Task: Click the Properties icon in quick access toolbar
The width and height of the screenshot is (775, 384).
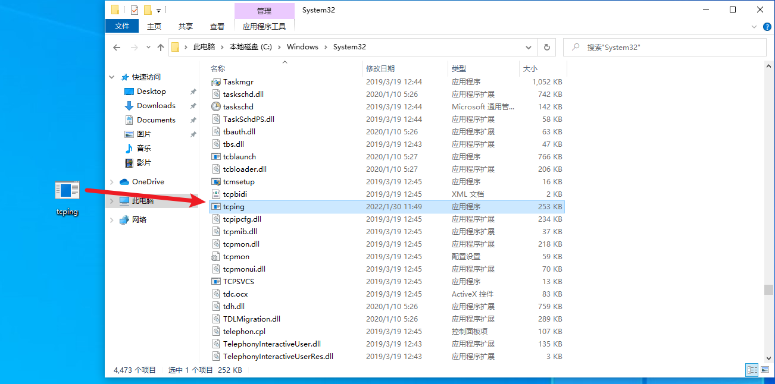Action: 134,10
